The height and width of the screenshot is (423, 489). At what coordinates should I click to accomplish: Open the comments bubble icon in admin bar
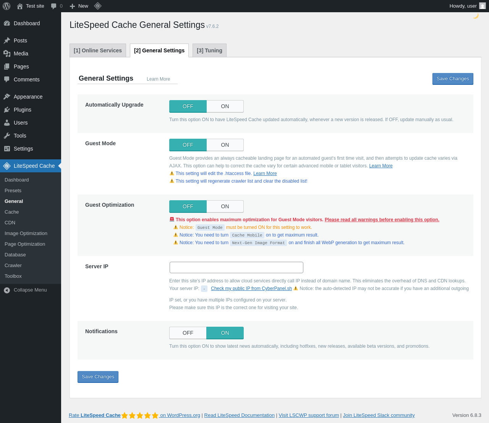tap(54, 6)
